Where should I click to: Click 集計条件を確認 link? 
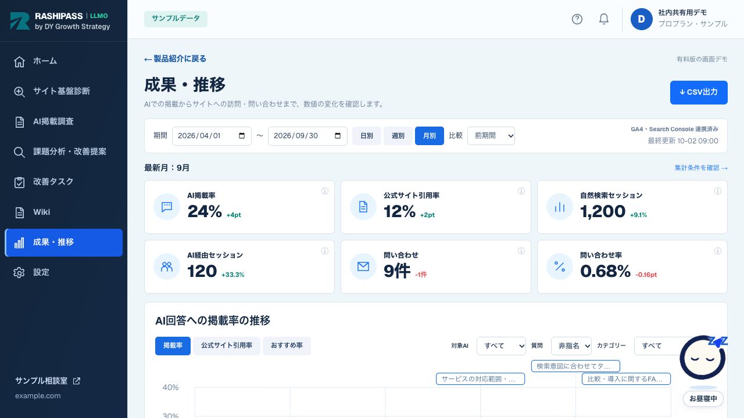701,168
